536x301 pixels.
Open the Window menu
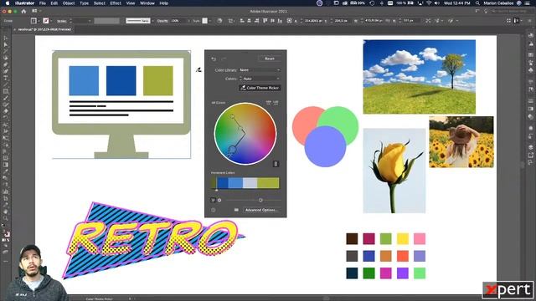click(x=147, y=3)
